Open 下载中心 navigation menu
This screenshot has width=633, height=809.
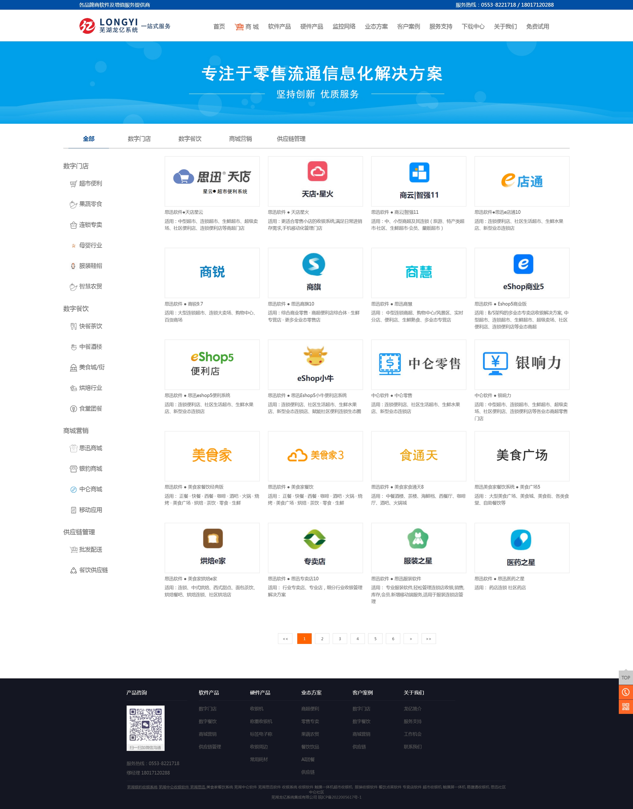pos(473,27)
